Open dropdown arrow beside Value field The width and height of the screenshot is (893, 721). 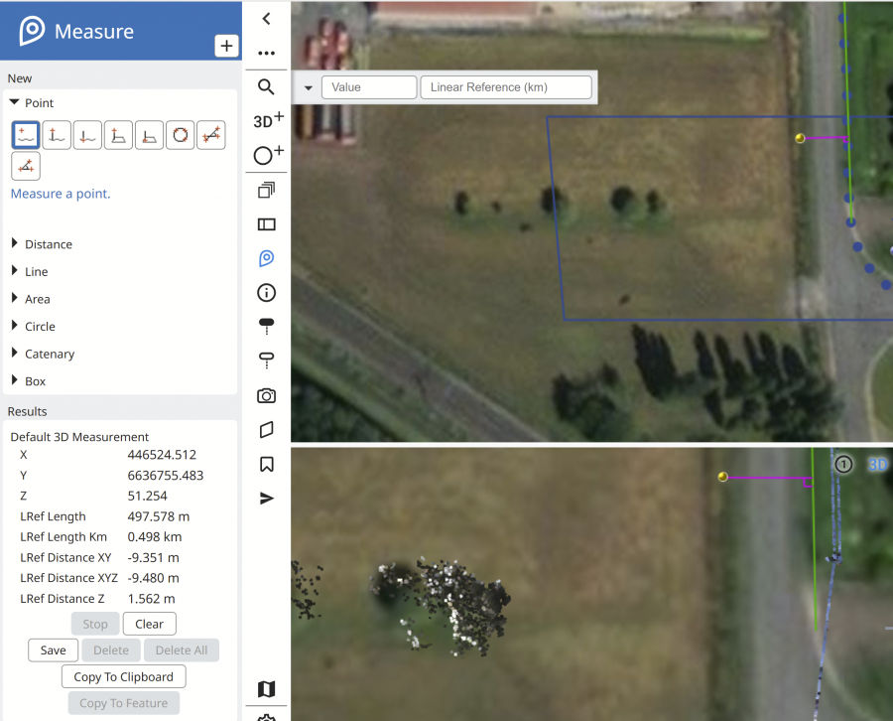tap(309, 87)
